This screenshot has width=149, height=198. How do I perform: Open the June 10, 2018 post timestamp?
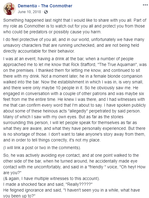pos(29,12)
